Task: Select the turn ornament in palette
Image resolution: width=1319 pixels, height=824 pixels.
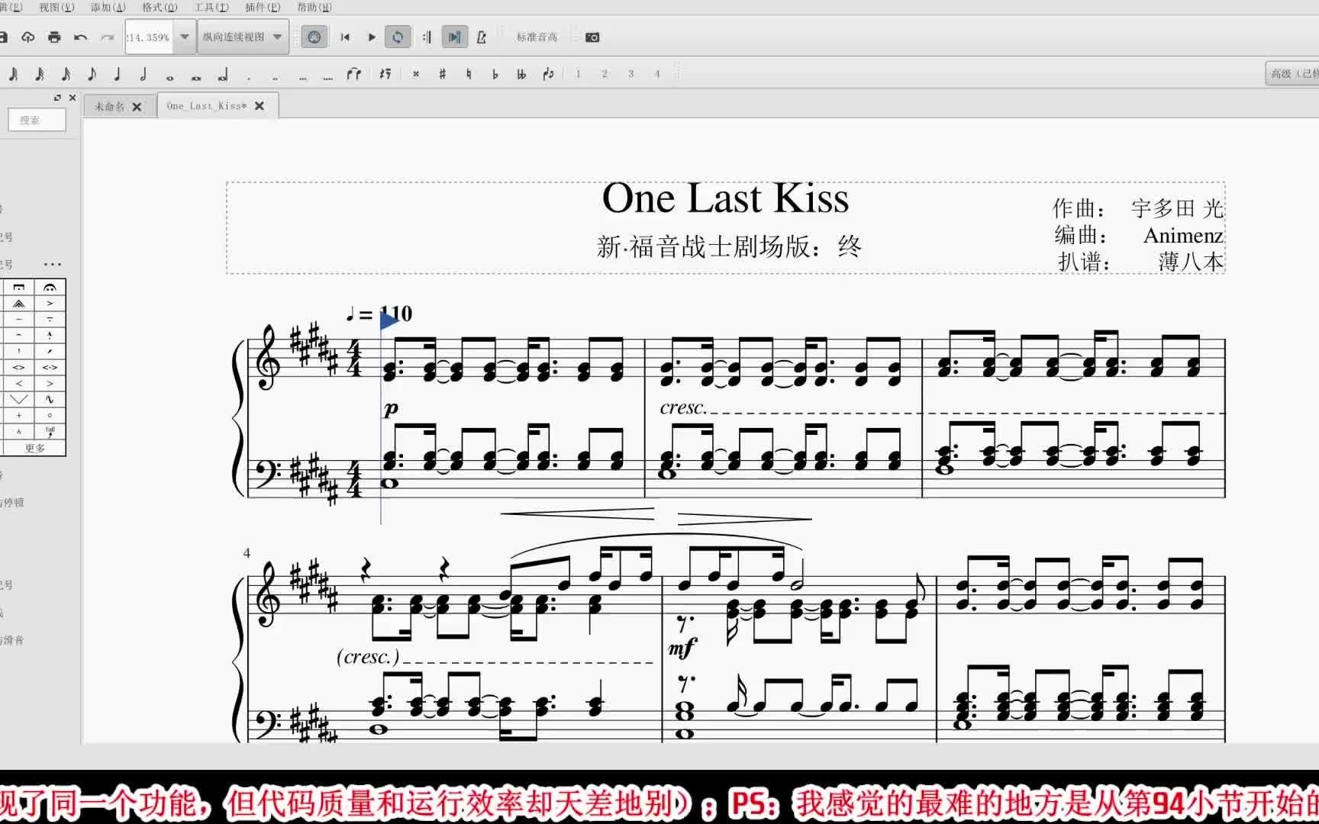Action: click(50, 399)
